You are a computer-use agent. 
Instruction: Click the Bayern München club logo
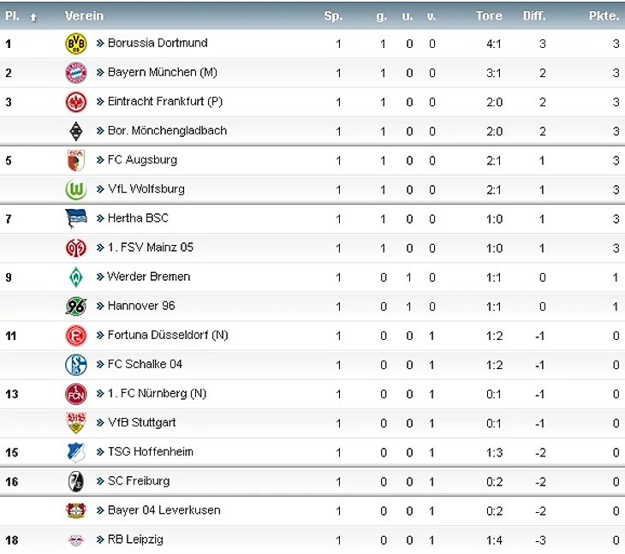tap(75, 73)
